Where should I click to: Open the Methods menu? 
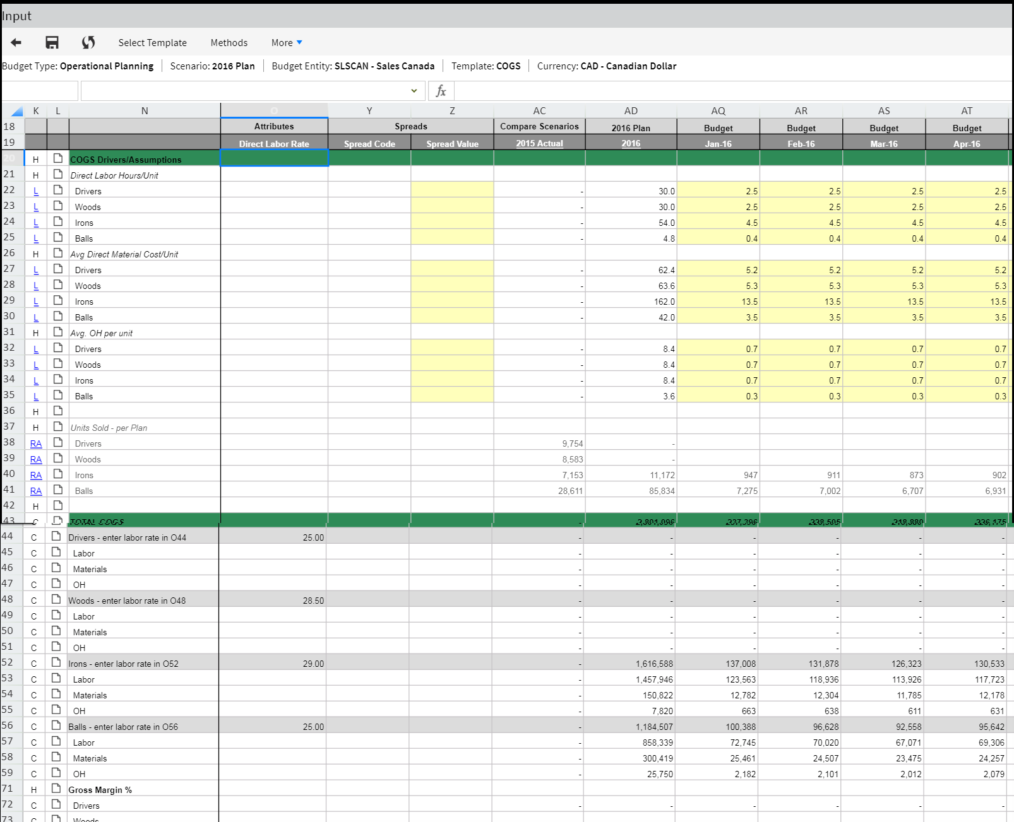(x=229, y=43)
